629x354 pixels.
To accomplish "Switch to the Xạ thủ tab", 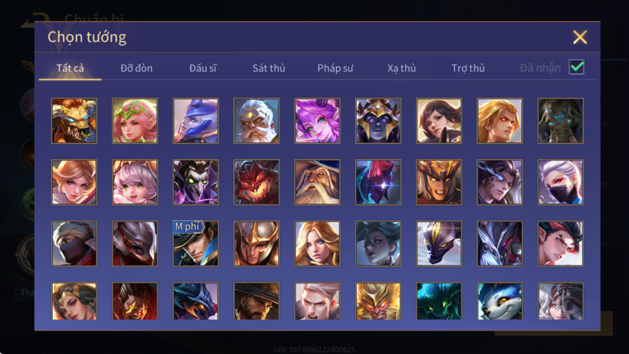I will coord(402,68).
